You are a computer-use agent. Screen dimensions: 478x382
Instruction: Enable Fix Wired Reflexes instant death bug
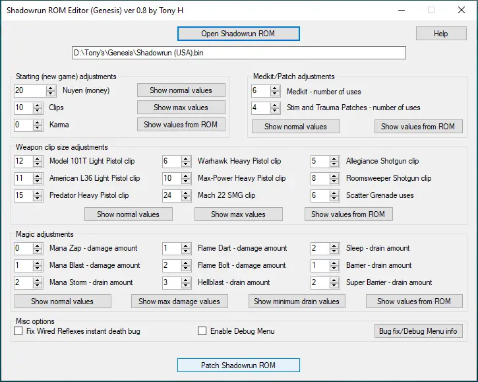point(18,331)
